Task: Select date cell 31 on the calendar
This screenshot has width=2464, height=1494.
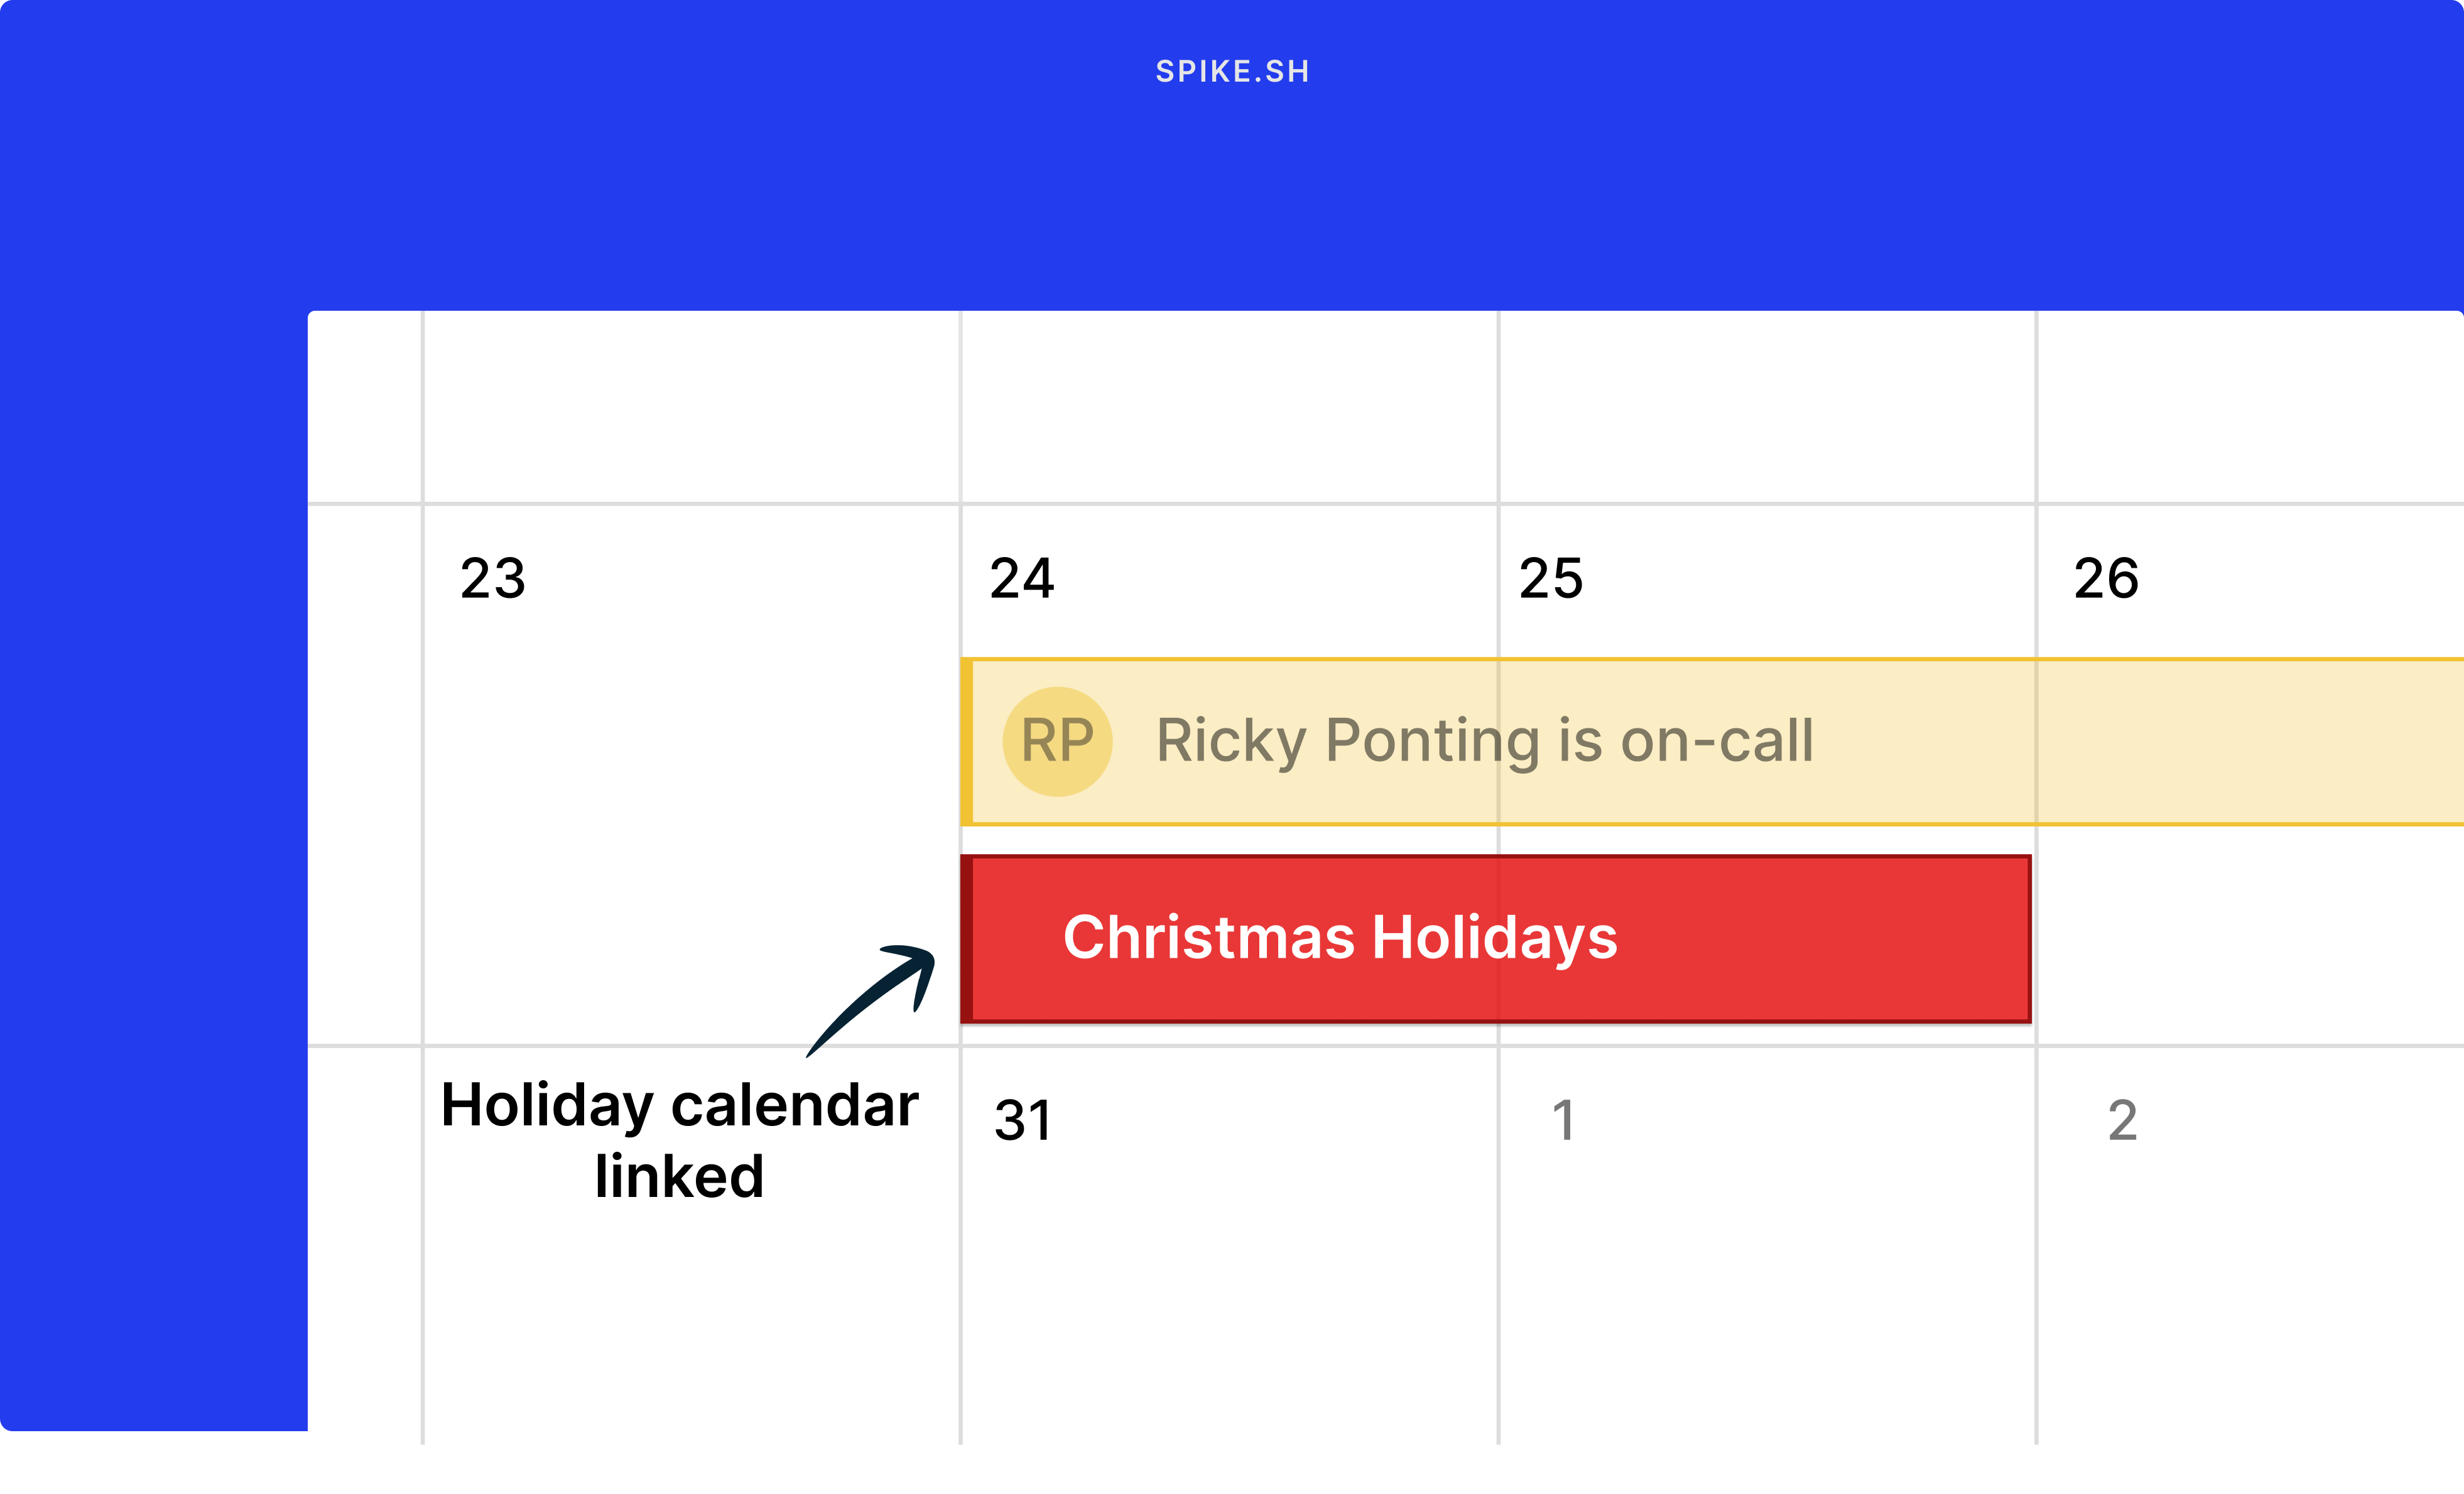Action: click(1022, 1122)
